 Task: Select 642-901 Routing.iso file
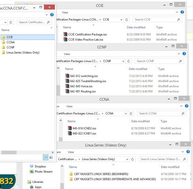pyautogui.click(x=83, y=91)
